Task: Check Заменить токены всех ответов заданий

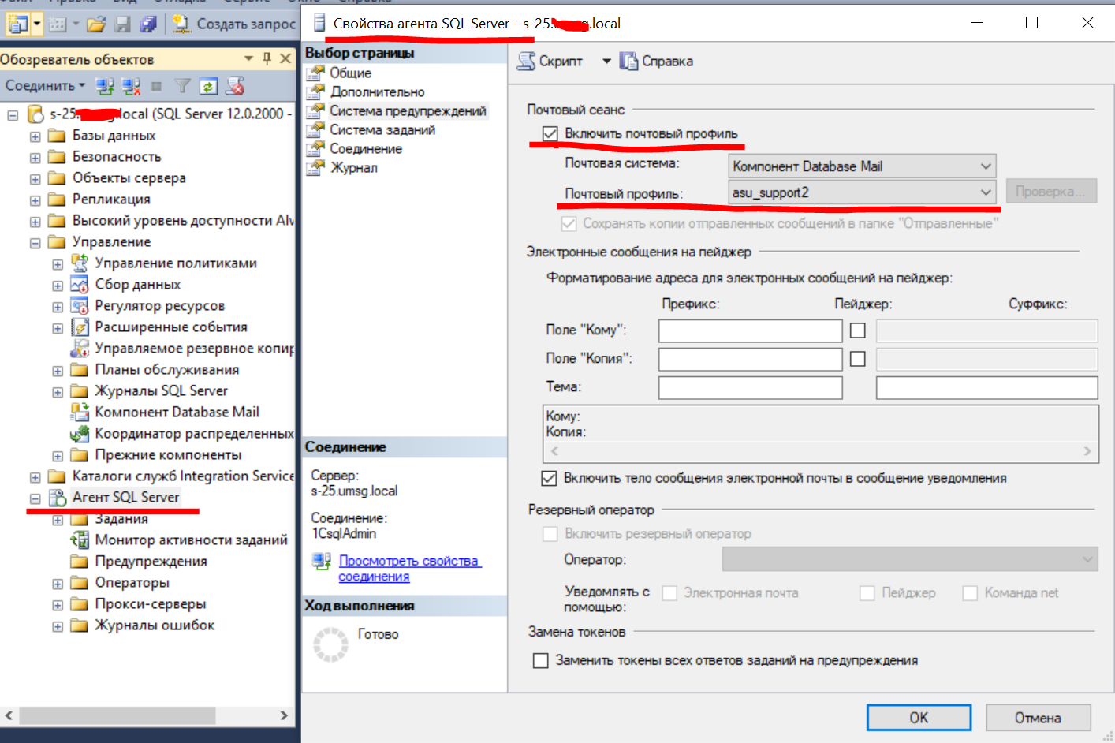Action: (541, 660)
